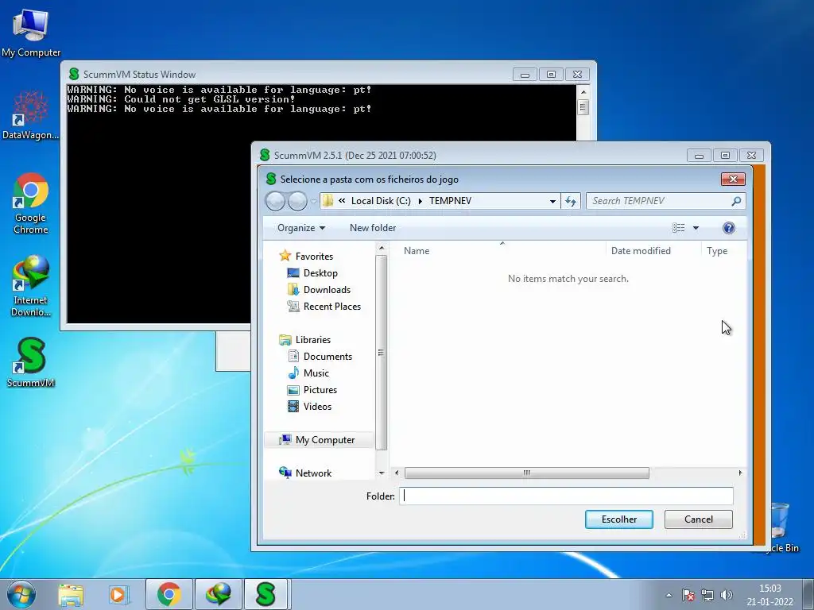
Task: Select Downloads under Favorites
Action: (x=327, y=289)
